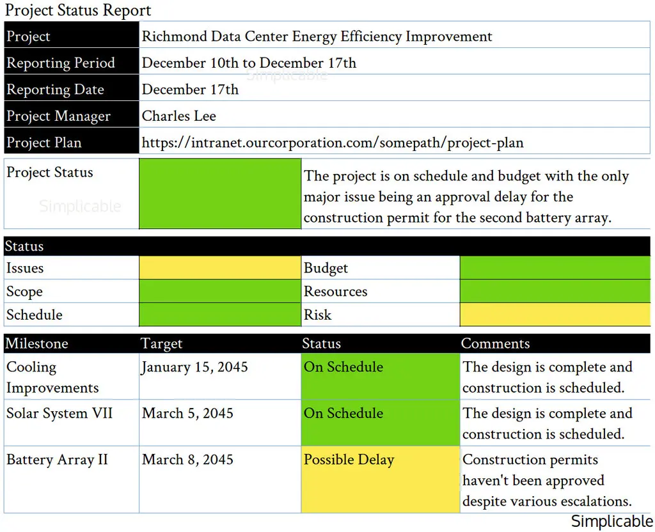Select the green Budget status color cell
The image size is (655, 532).
point(555,268)
